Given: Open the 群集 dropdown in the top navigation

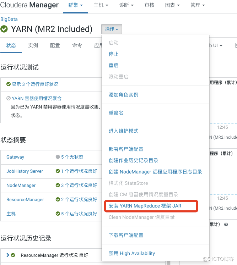Looking at the screenshot, I should [x=75, y=5].
